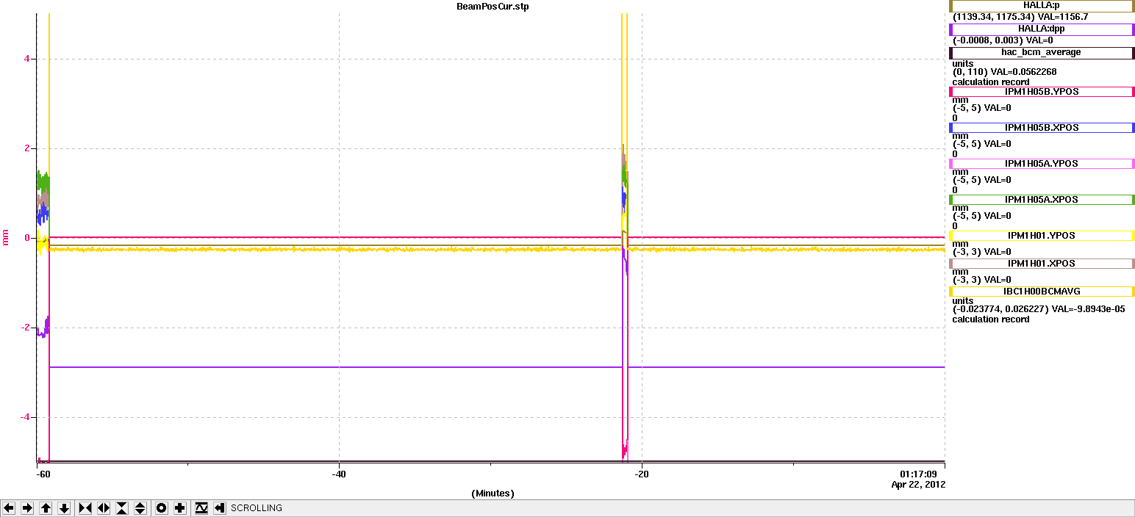Click the '(-0.0008, 0.003) VAL=0' readout
The width and height of the screenshot is (1135, 517).
tap(1003, 40)
